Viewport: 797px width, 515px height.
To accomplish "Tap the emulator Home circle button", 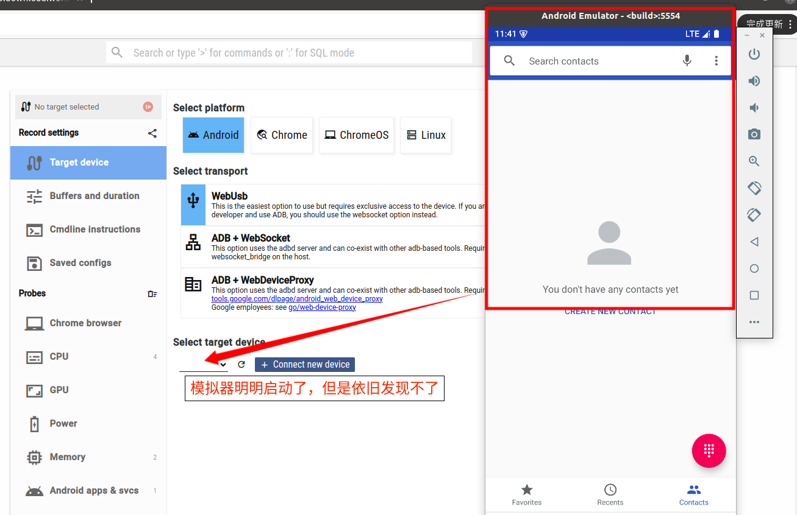I will coord(754,268).
